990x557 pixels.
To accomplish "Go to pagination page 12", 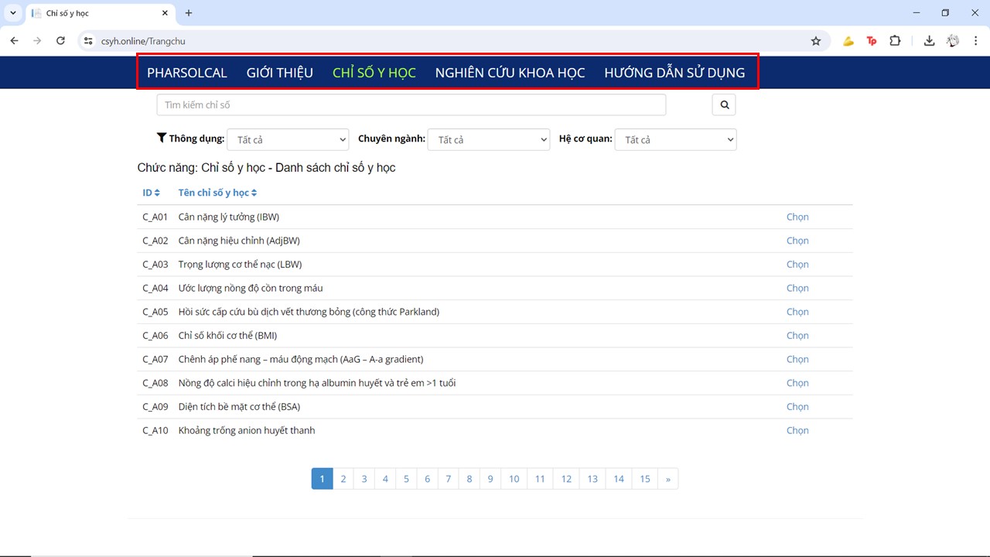I will (566, 479).
